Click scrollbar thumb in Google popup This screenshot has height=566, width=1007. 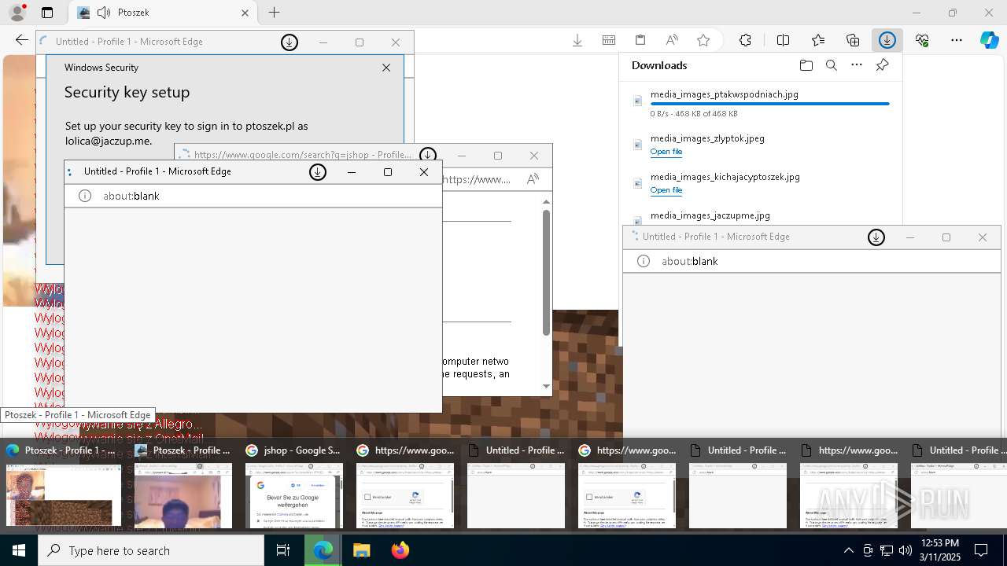[x=546, y=272]
